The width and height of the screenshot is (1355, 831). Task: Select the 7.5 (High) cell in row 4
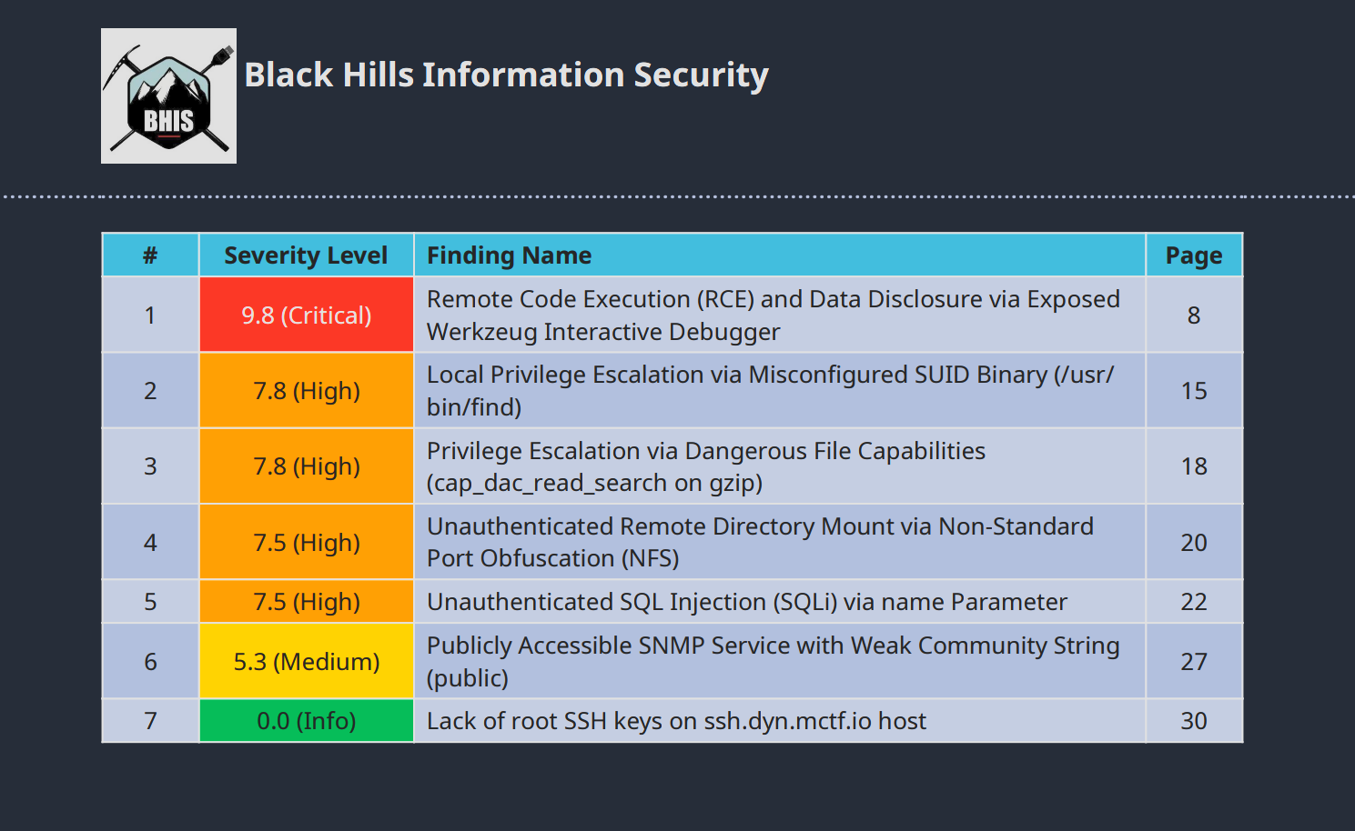(307, 542)
